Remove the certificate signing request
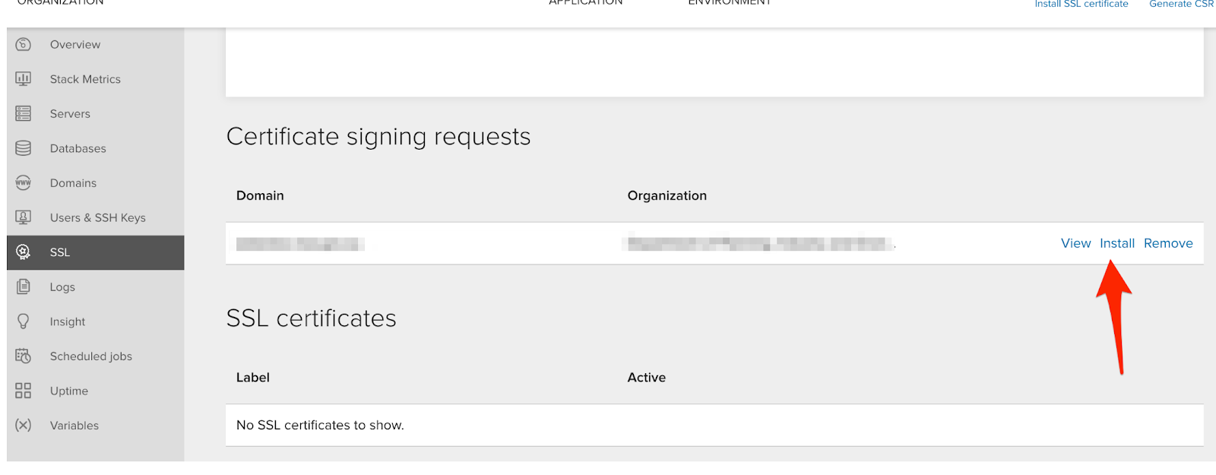 click(x=1168, y=243)
